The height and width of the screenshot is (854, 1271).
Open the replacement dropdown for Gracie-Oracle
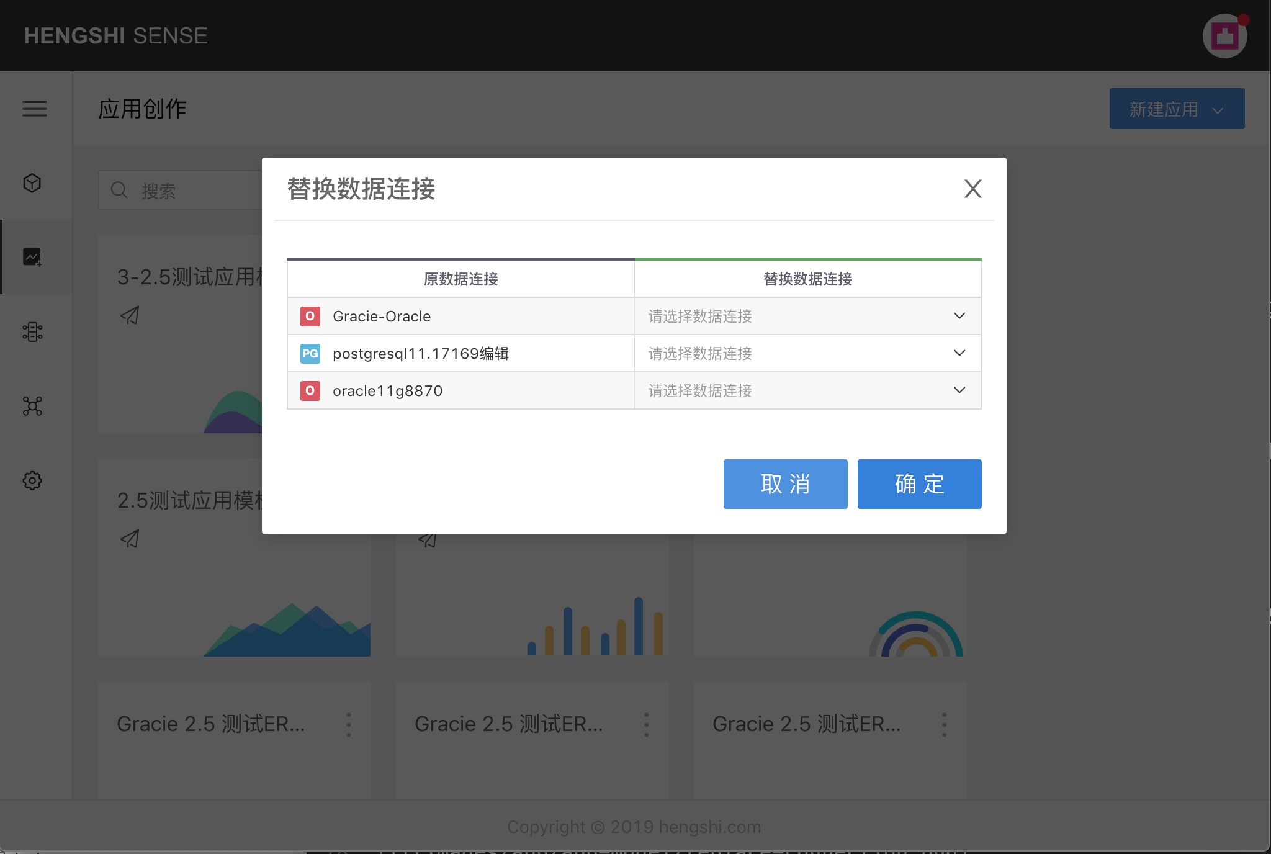(807, 316)
